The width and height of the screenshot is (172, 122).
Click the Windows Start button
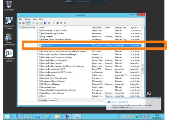point(7,116)
